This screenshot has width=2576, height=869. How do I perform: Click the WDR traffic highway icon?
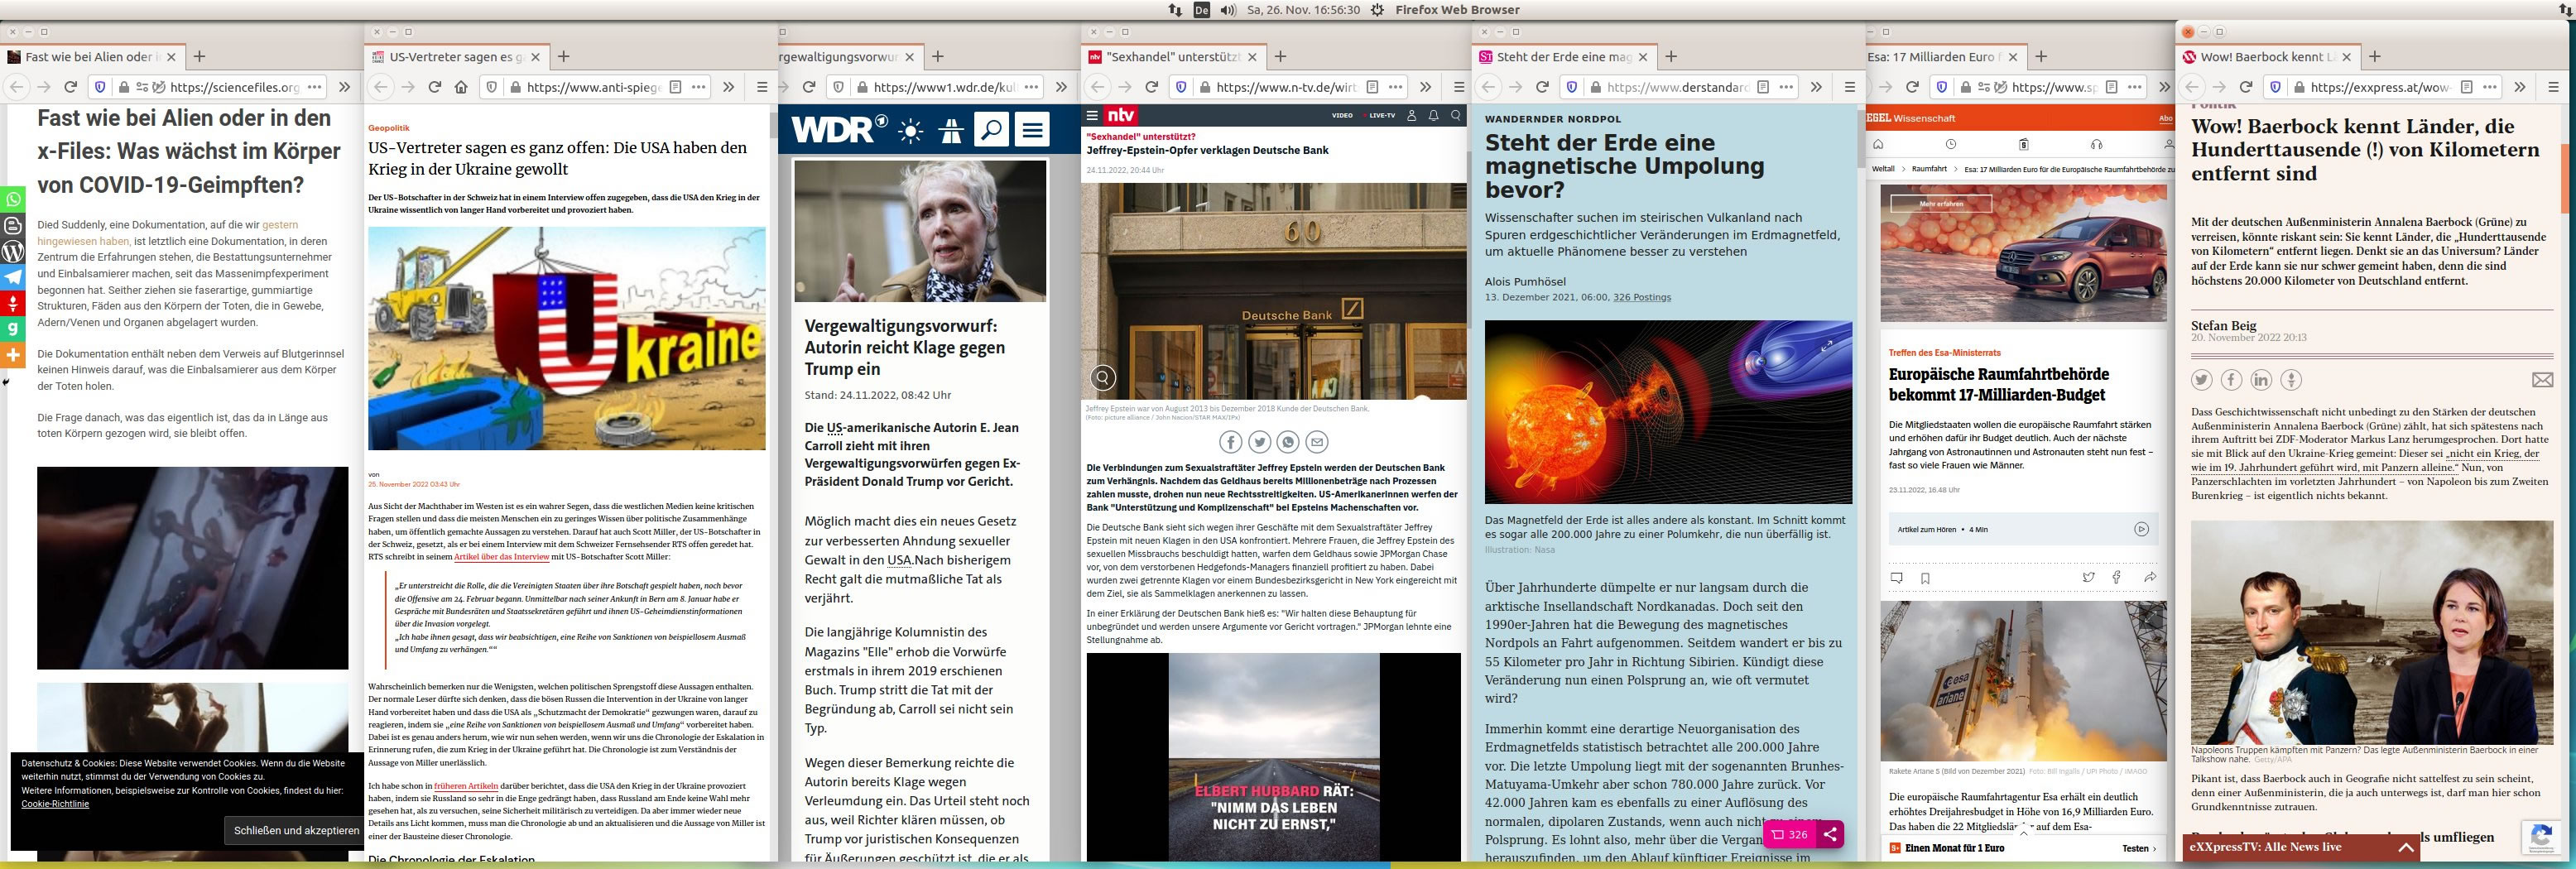click(x=950, y=130)
